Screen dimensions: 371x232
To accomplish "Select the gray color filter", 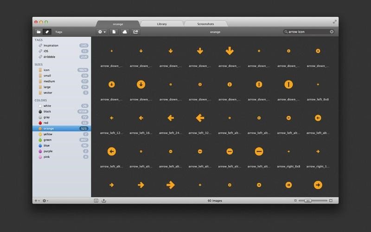I will (x=62, y=117).
